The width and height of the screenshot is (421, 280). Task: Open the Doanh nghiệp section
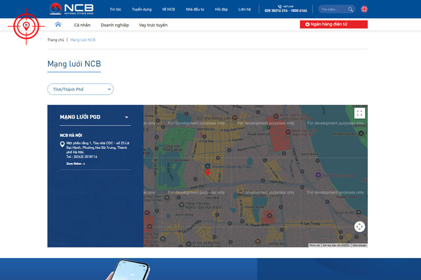[115, 25]
